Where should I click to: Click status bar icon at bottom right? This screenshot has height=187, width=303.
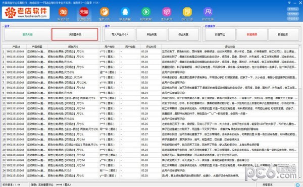point(298,184)
